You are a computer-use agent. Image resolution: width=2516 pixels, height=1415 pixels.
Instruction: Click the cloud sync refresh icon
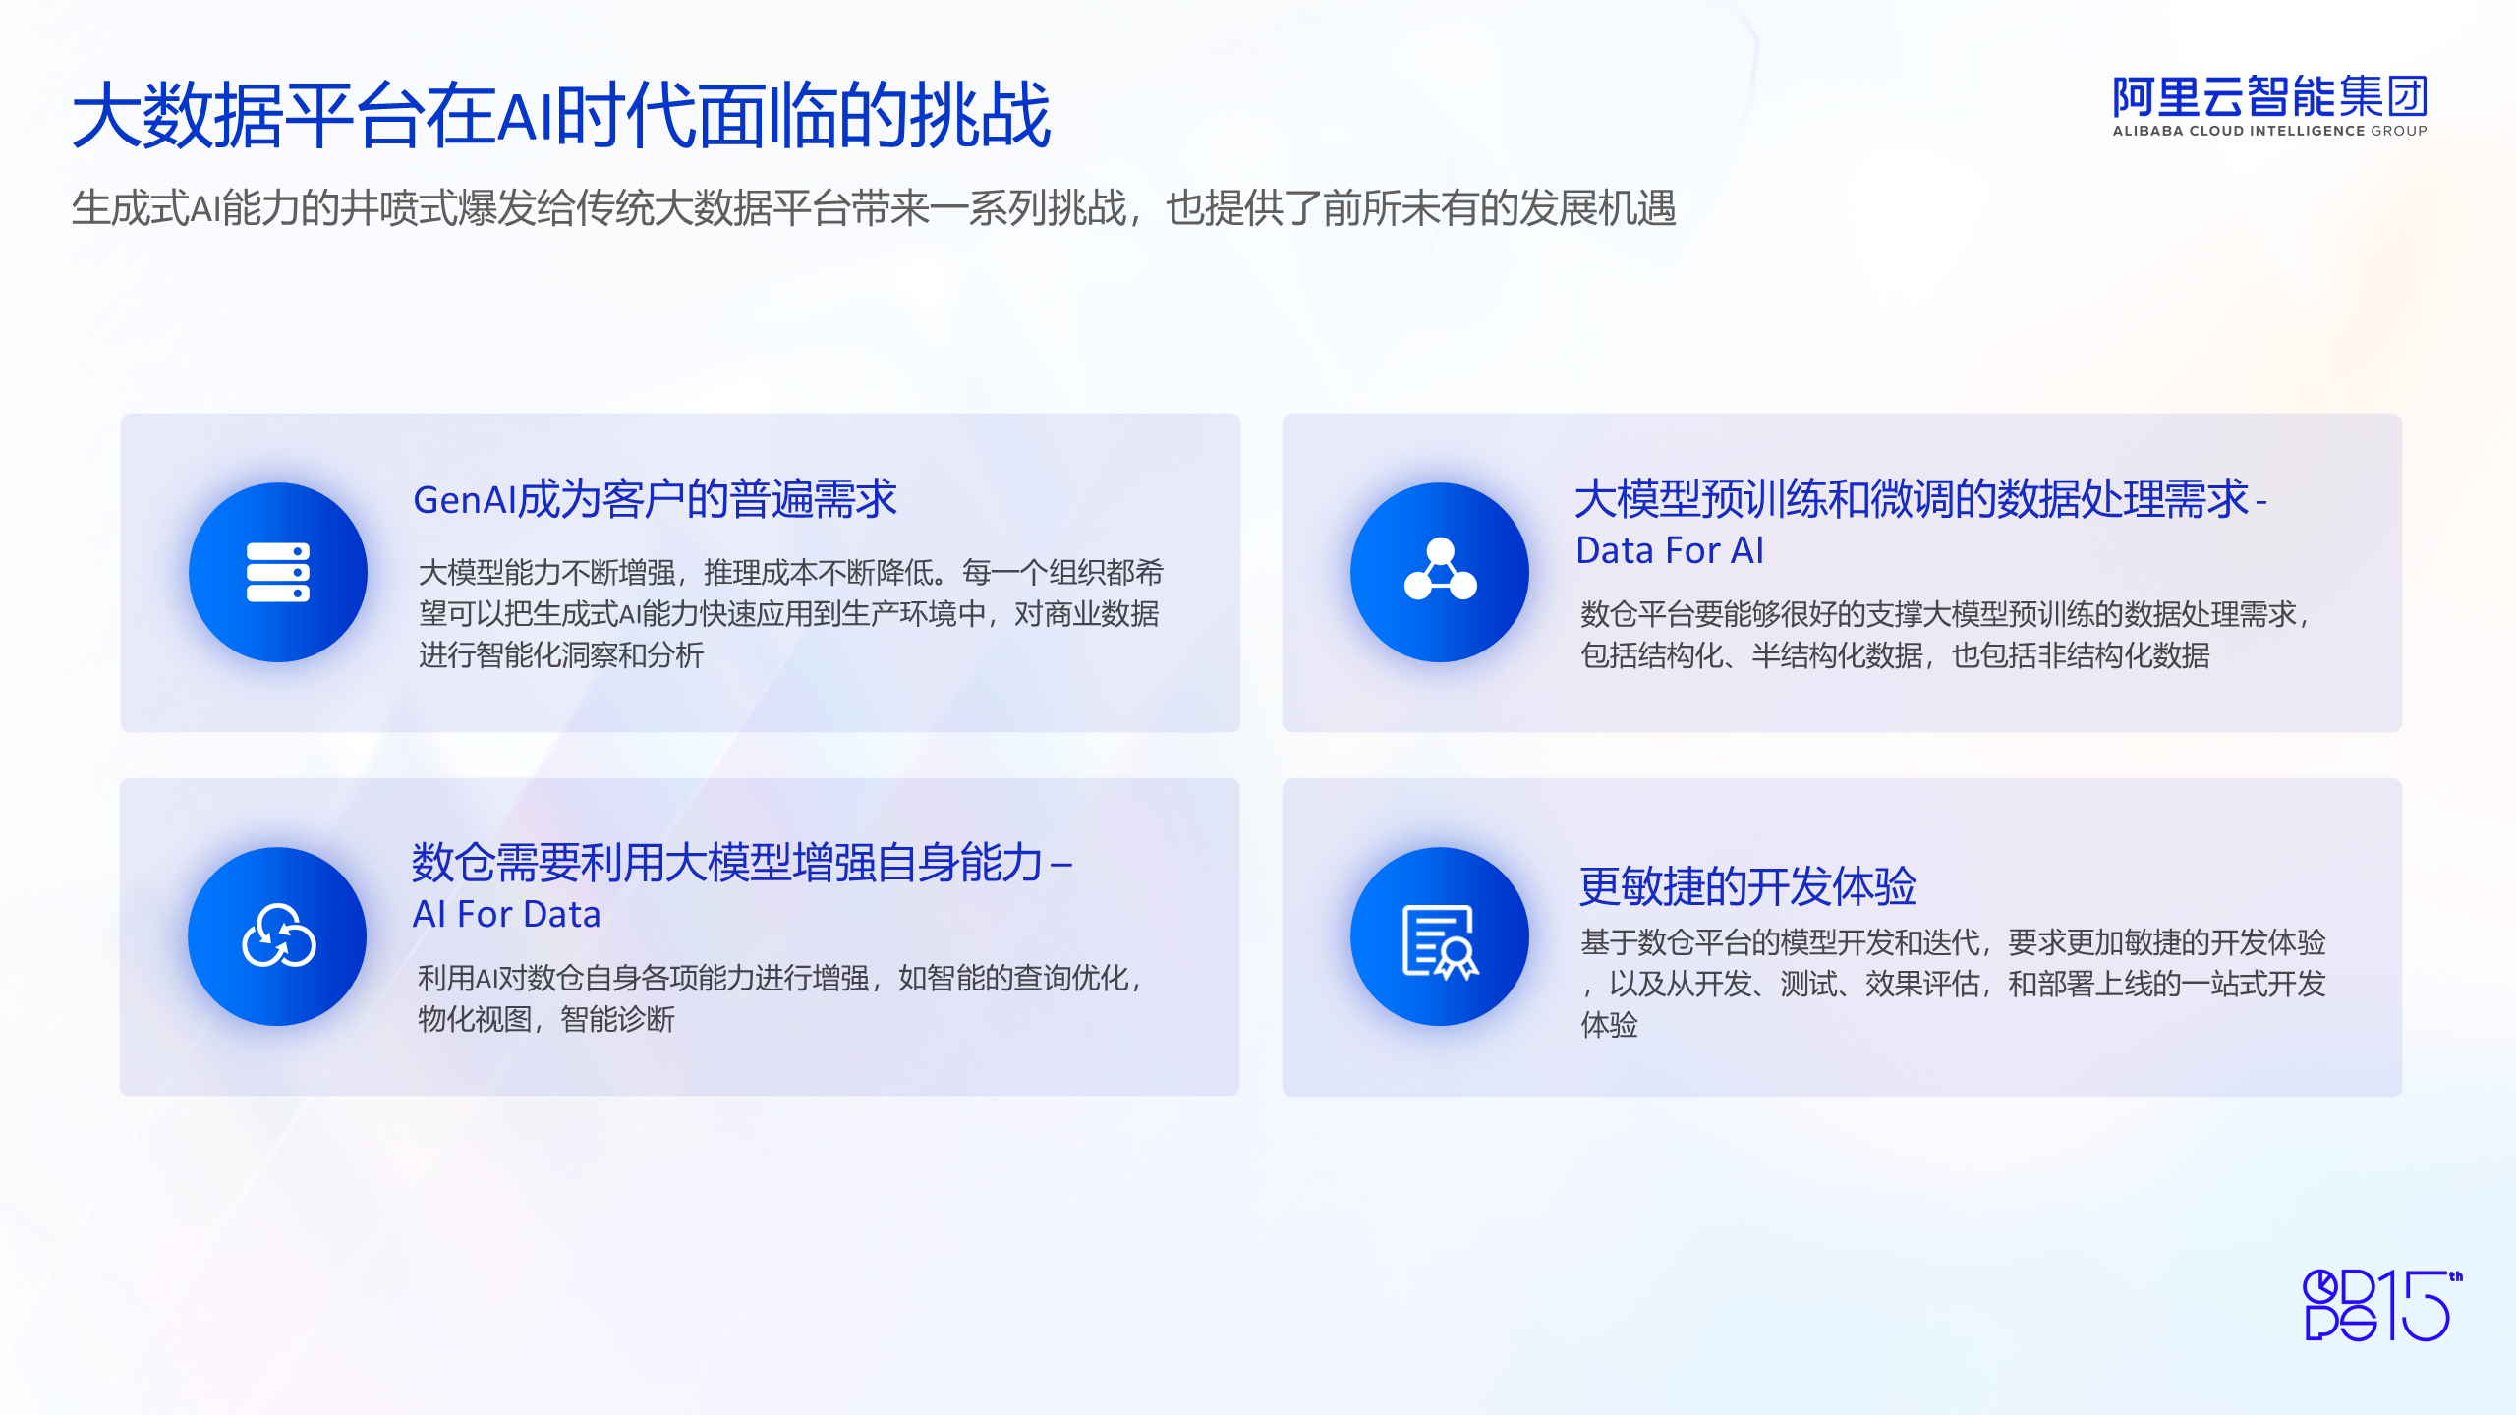point(278,935)
